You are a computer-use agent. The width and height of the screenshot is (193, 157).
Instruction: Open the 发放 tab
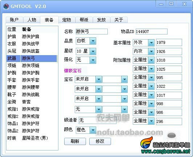point(102,20)
